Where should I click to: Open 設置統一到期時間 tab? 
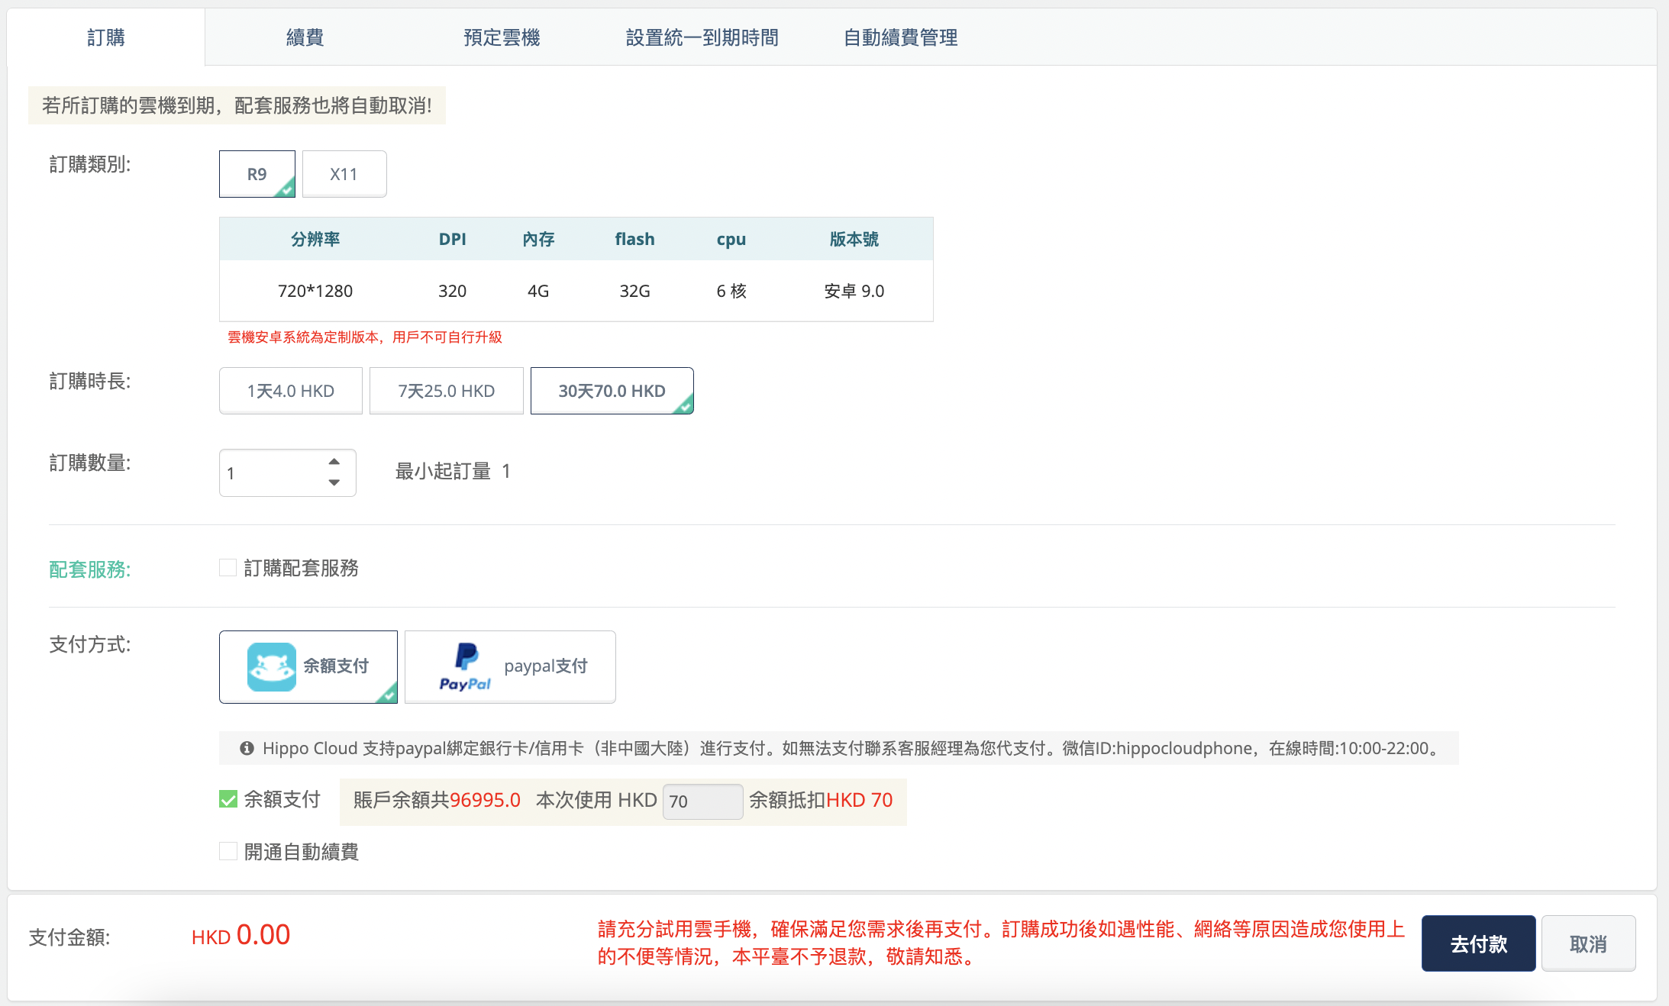coord(702,37)
